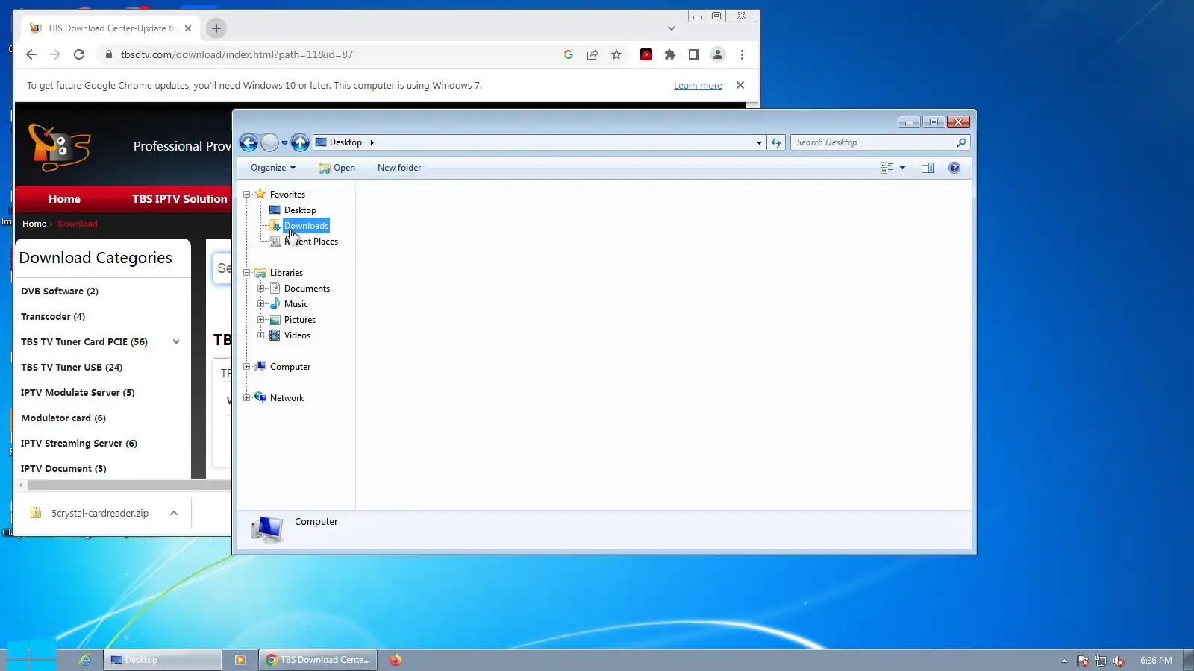The image size is (1194, 671).
Task: Open the Chrome Extensions puzzle icon
Action: coord(670,54)
